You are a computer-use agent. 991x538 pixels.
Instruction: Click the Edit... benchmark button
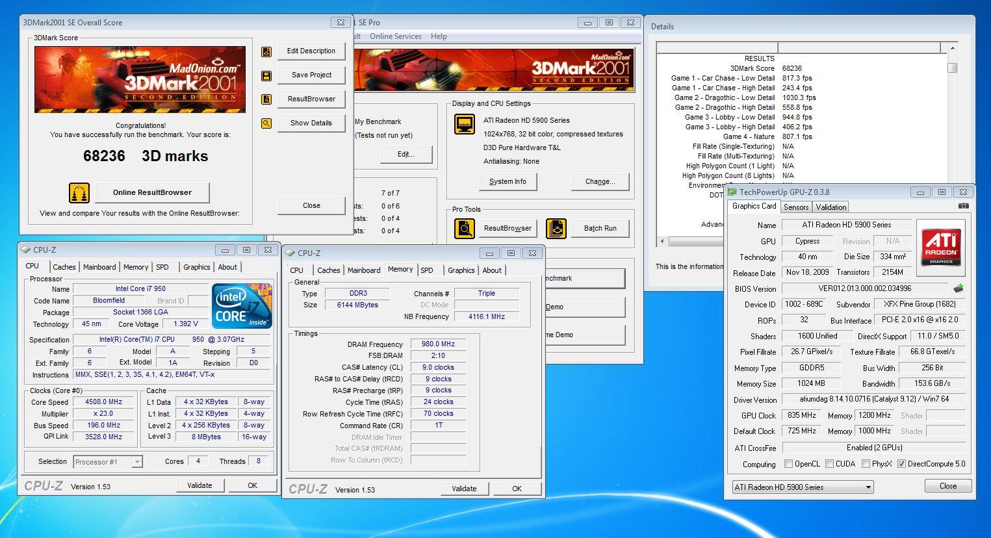[x=406, y=154]
